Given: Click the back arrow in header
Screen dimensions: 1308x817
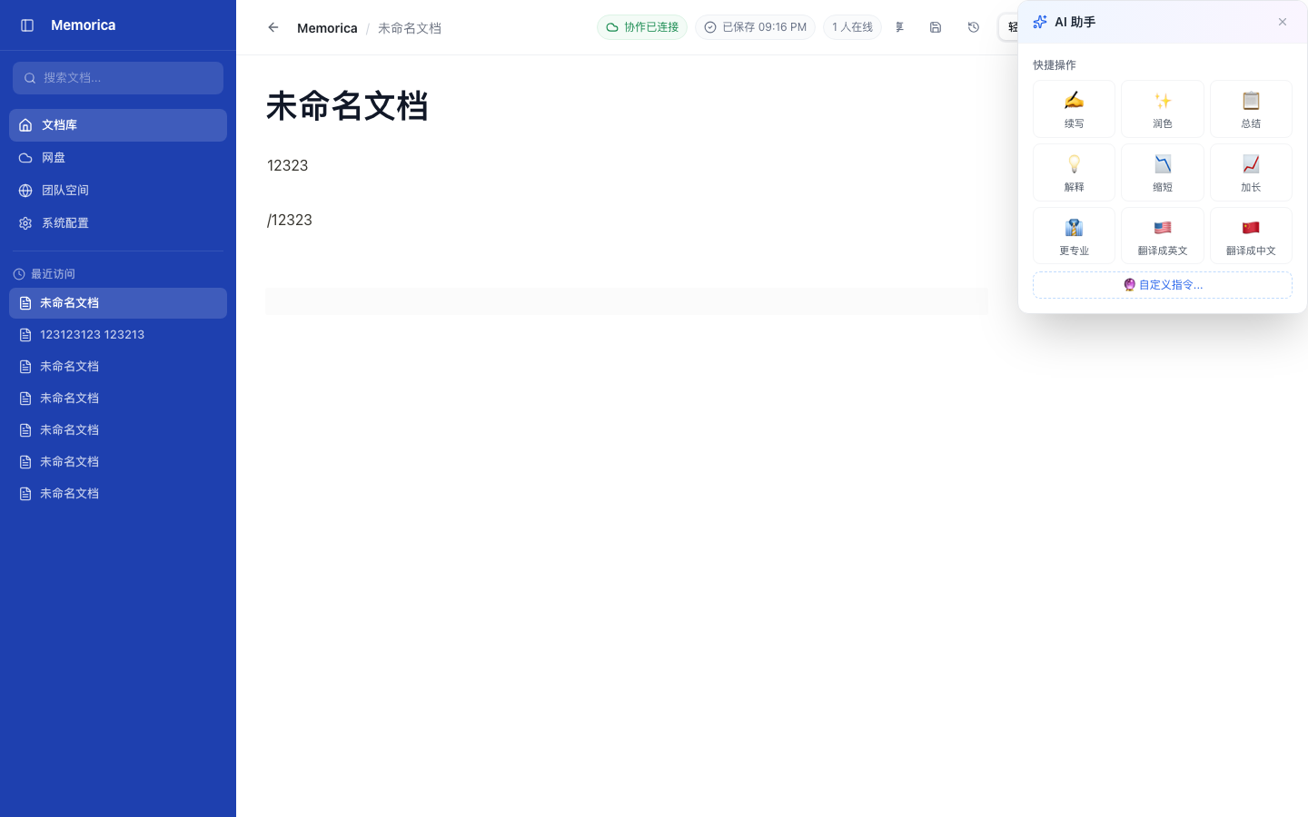Looking at the screenshot, I should tap(273, 27).
